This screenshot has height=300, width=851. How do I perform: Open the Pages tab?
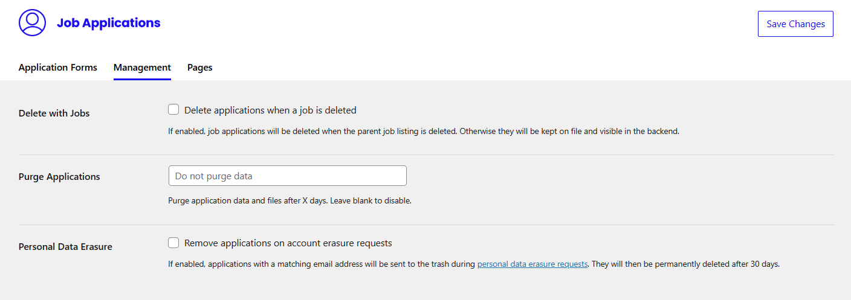tap(199, 68)
